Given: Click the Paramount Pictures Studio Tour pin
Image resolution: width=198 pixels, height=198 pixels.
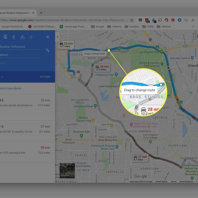Looking at the screenshot, I should tap(117, 147).
